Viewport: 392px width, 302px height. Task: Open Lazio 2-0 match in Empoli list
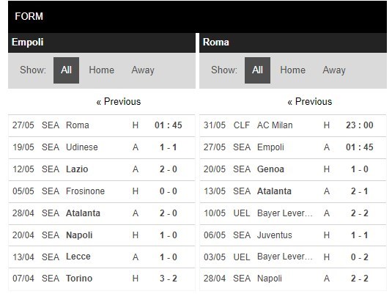pos(102,169)
